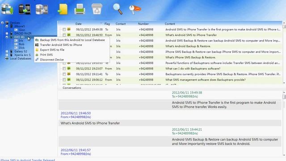This screenshot has width=286, height=161.
Task: Click the yellow export to file toolbar icon
Action: coord(63,9)
